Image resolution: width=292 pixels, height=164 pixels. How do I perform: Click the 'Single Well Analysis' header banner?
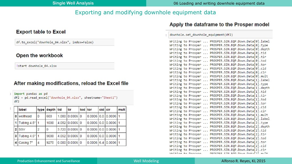(73, 3)
